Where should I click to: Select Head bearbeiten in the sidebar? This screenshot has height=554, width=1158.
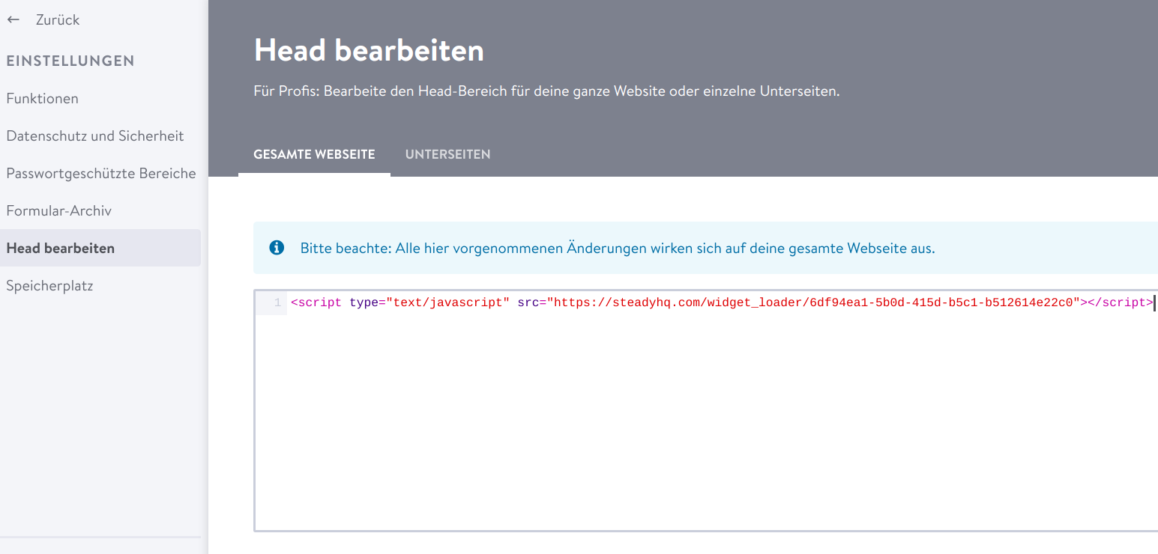coord(100,248)
